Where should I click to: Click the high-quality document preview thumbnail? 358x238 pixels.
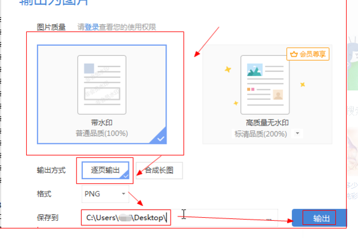point(265,84)
